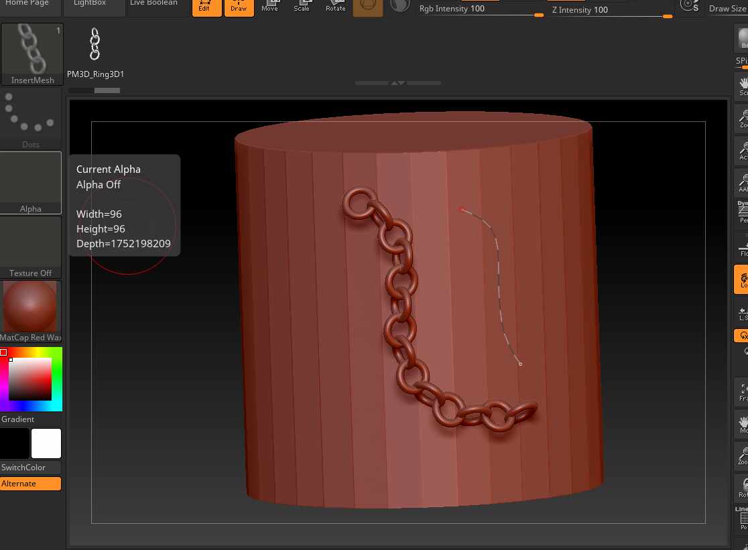Open the Texture Off slot
This screenshot has height=550, width=748.
tap(31, 247)
